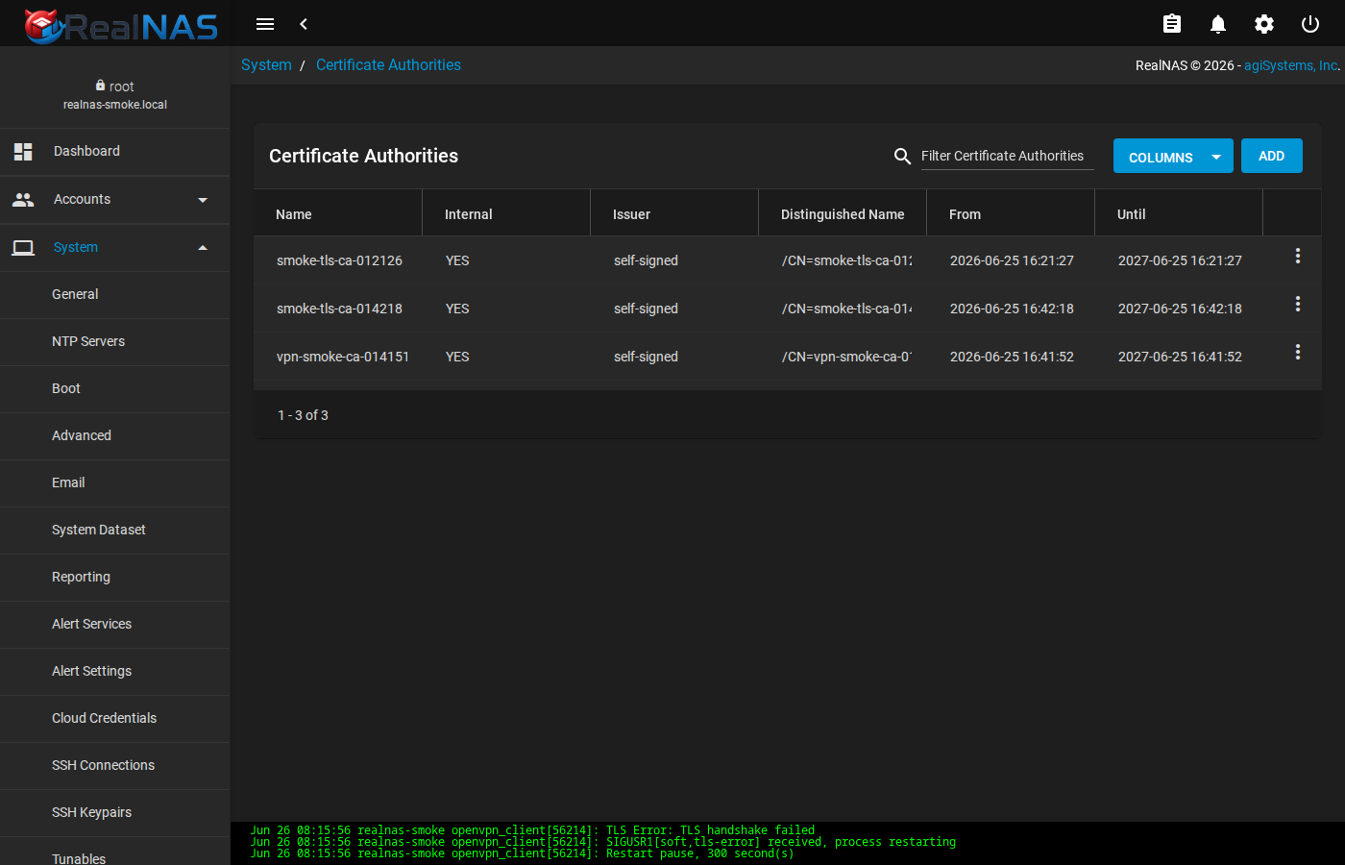The width and height of the screenshot is (1345, 865).
Task: Click the RealNAS logo
Action: (x=121, y=25)
